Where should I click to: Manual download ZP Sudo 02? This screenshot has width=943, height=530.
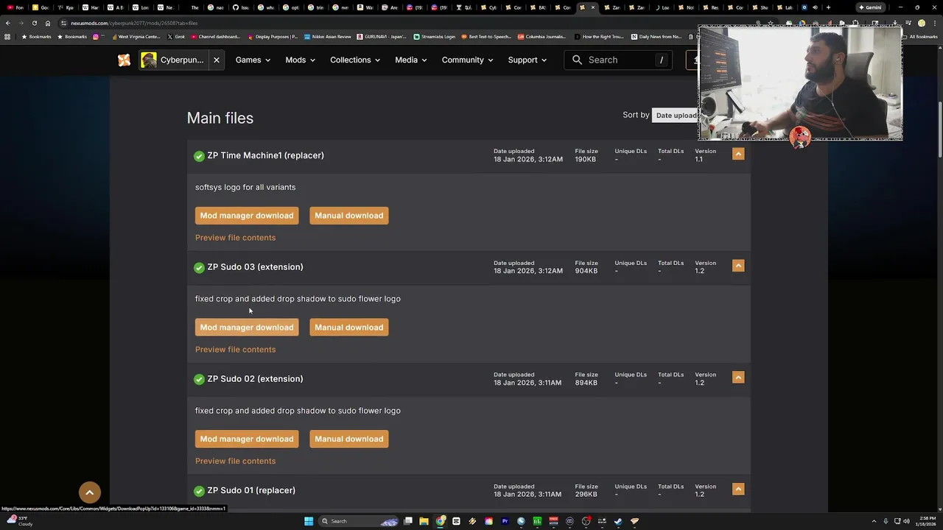pyautogui.click(x=349, y=439)
